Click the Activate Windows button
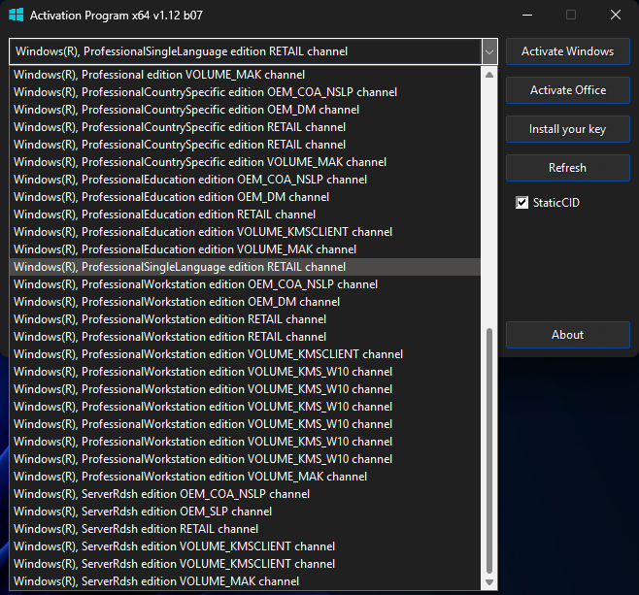The image size is (639, 595). 568,51
